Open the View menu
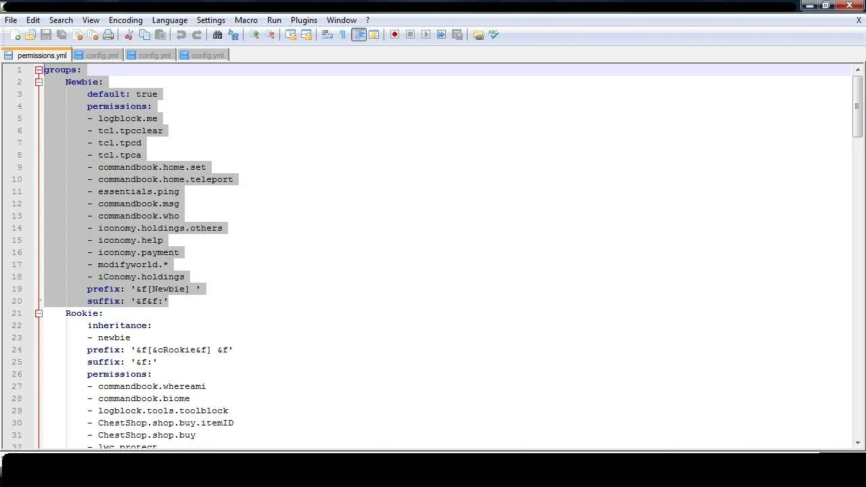Image resolution: width=866 pixels, height=487 pixels. 91,20
